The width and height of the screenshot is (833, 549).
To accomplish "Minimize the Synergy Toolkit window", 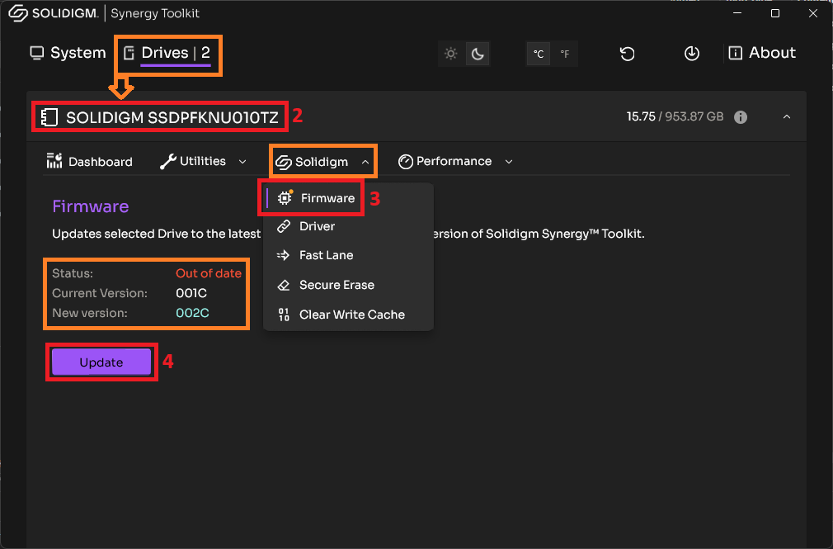I will [737, 13].
